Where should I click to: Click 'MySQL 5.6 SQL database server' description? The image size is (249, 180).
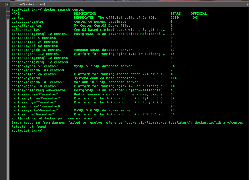103,110
